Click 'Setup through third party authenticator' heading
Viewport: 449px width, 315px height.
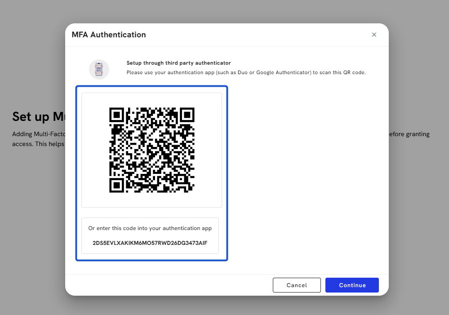[179, 63]
